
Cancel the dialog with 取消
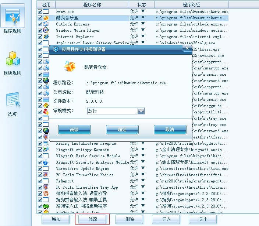pyautogui.click(x=170, y=130)
